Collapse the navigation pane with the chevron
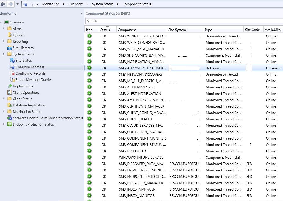Viewport: 283px width, 201px height. (81, 13)
